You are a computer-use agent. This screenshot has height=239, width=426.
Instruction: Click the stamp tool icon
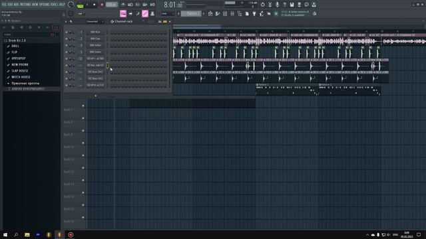pos(152,13)
